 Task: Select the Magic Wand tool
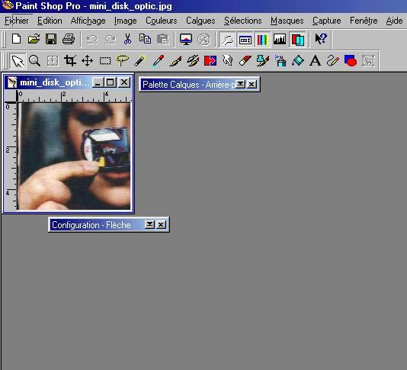[140, 61]
